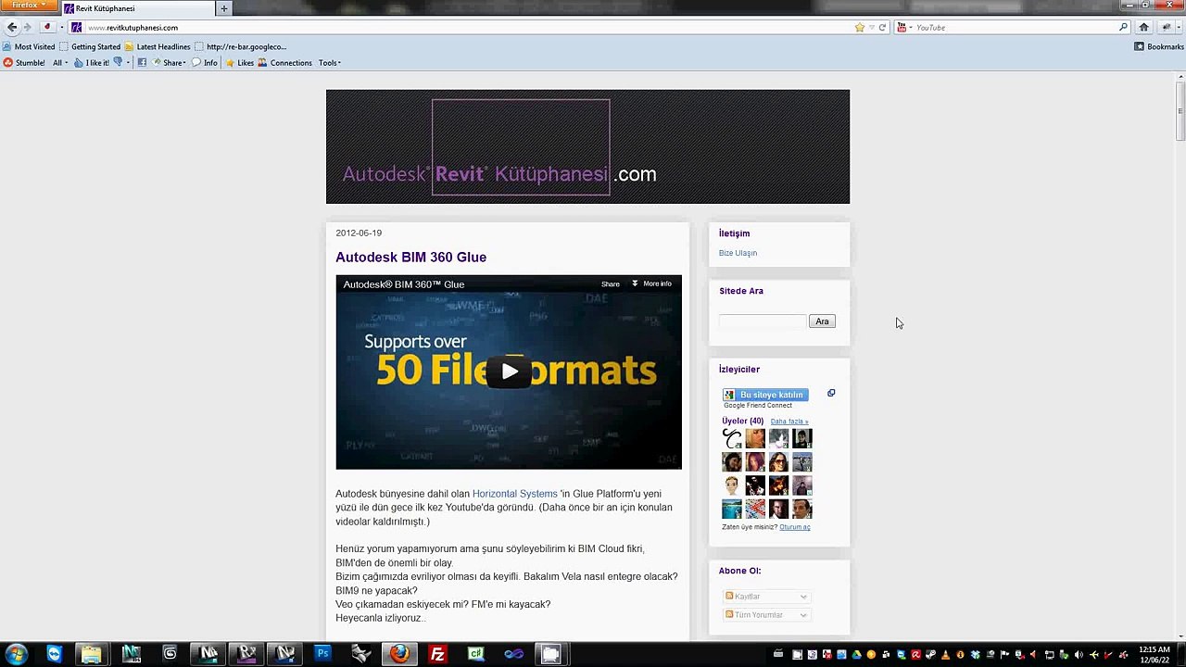This screenshot has height=667, width=1186.
Task: Open dropdown next to thumbs-down icon
Action: click(129, 63)
